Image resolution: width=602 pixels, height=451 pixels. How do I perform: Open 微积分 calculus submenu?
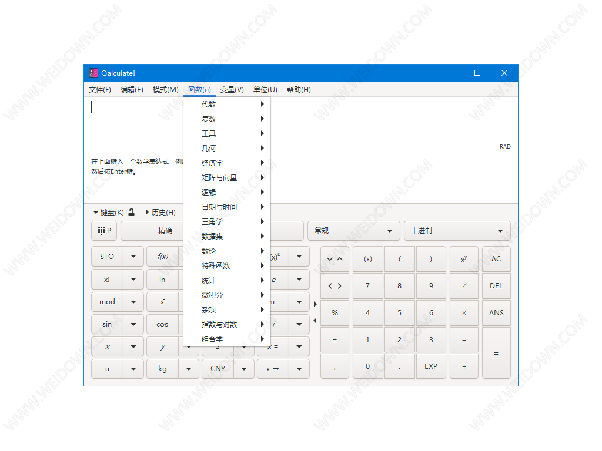pos(227,295)
